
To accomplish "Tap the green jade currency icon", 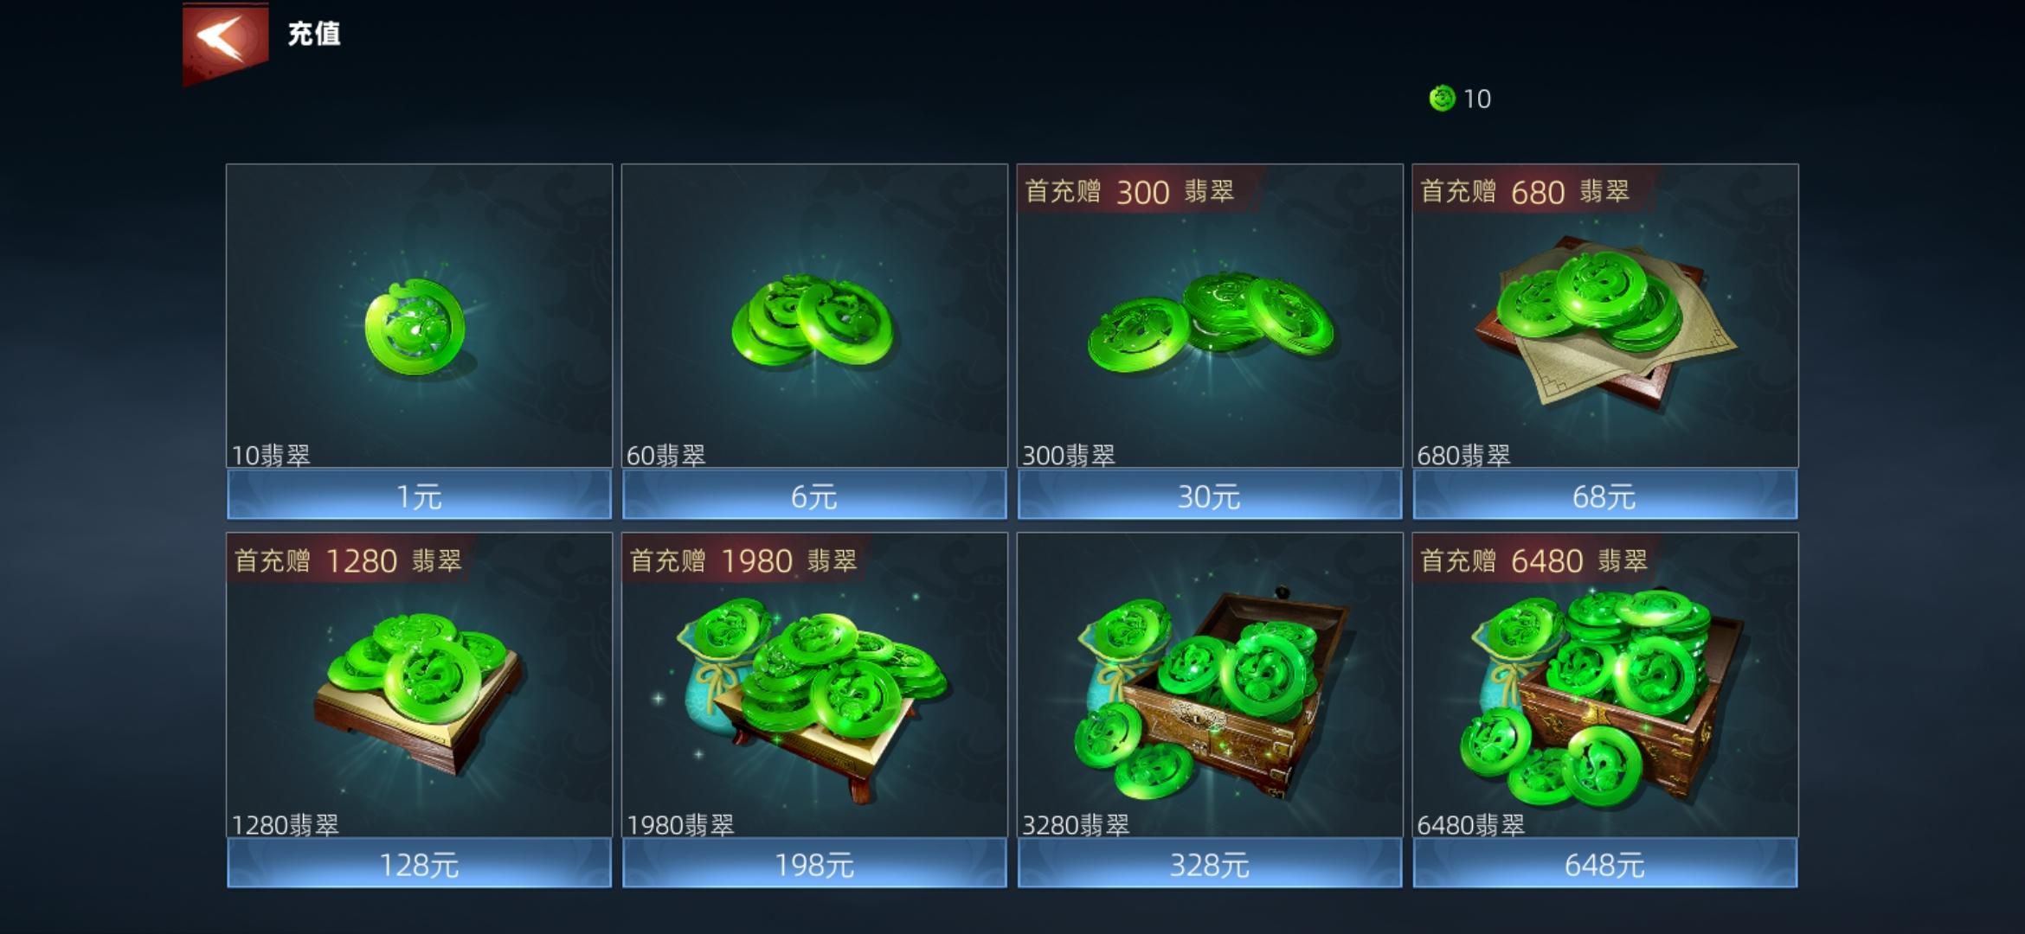I will 1442,99.
